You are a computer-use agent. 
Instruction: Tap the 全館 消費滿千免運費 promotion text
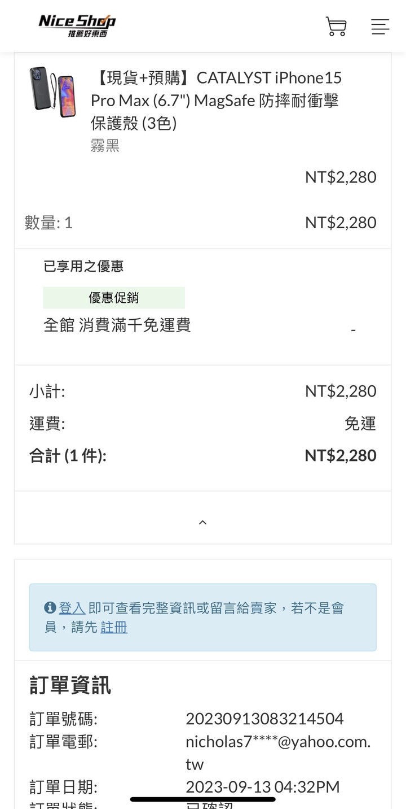coord(117,325)
